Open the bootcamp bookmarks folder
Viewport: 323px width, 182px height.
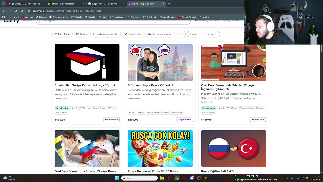click(117, 17)
